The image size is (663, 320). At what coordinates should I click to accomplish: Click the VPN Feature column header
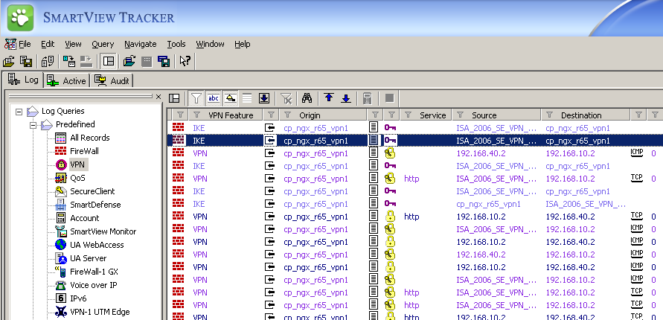pyautogui.click(x=231, y=115)
